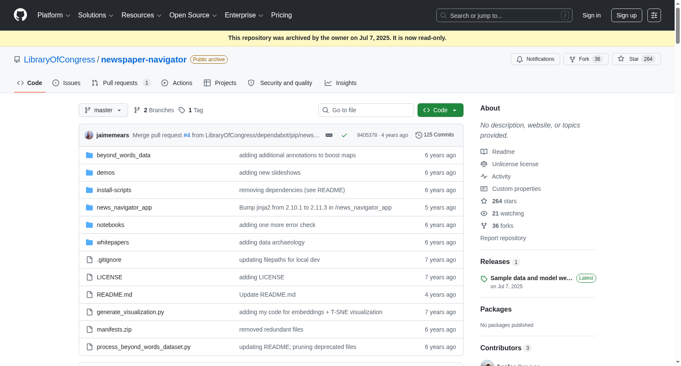This screenshot has width=681, height=366.
Task: Expand the Enterprise menu
Action: point(244,15)
